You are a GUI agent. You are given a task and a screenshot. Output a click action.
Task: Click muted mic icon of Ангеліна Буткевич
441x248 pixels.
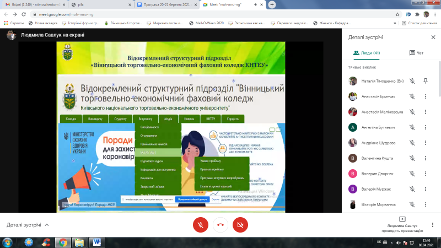click(x=412, y=127)
